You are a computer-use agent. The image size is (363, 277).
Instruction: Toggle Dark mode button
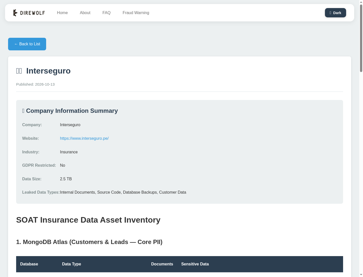[335, 13]
